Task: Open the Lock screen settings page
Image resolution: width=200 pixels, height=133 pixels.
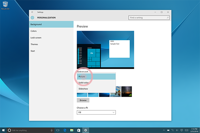Action: click(51, 38)
